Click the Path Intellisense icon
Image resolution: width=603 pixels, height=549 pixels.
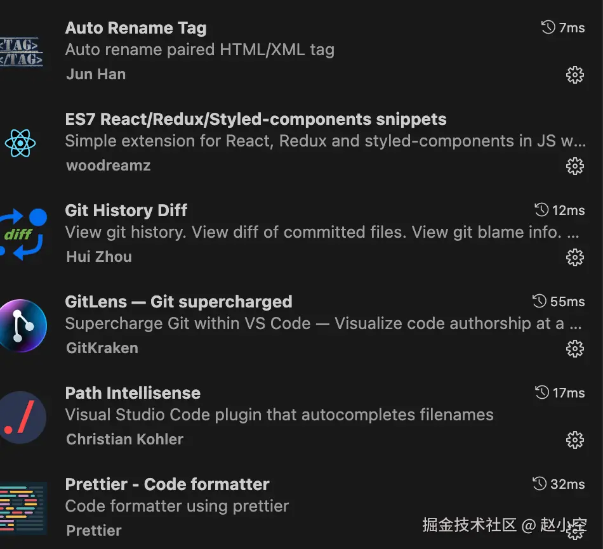click(x=22, y=417)
